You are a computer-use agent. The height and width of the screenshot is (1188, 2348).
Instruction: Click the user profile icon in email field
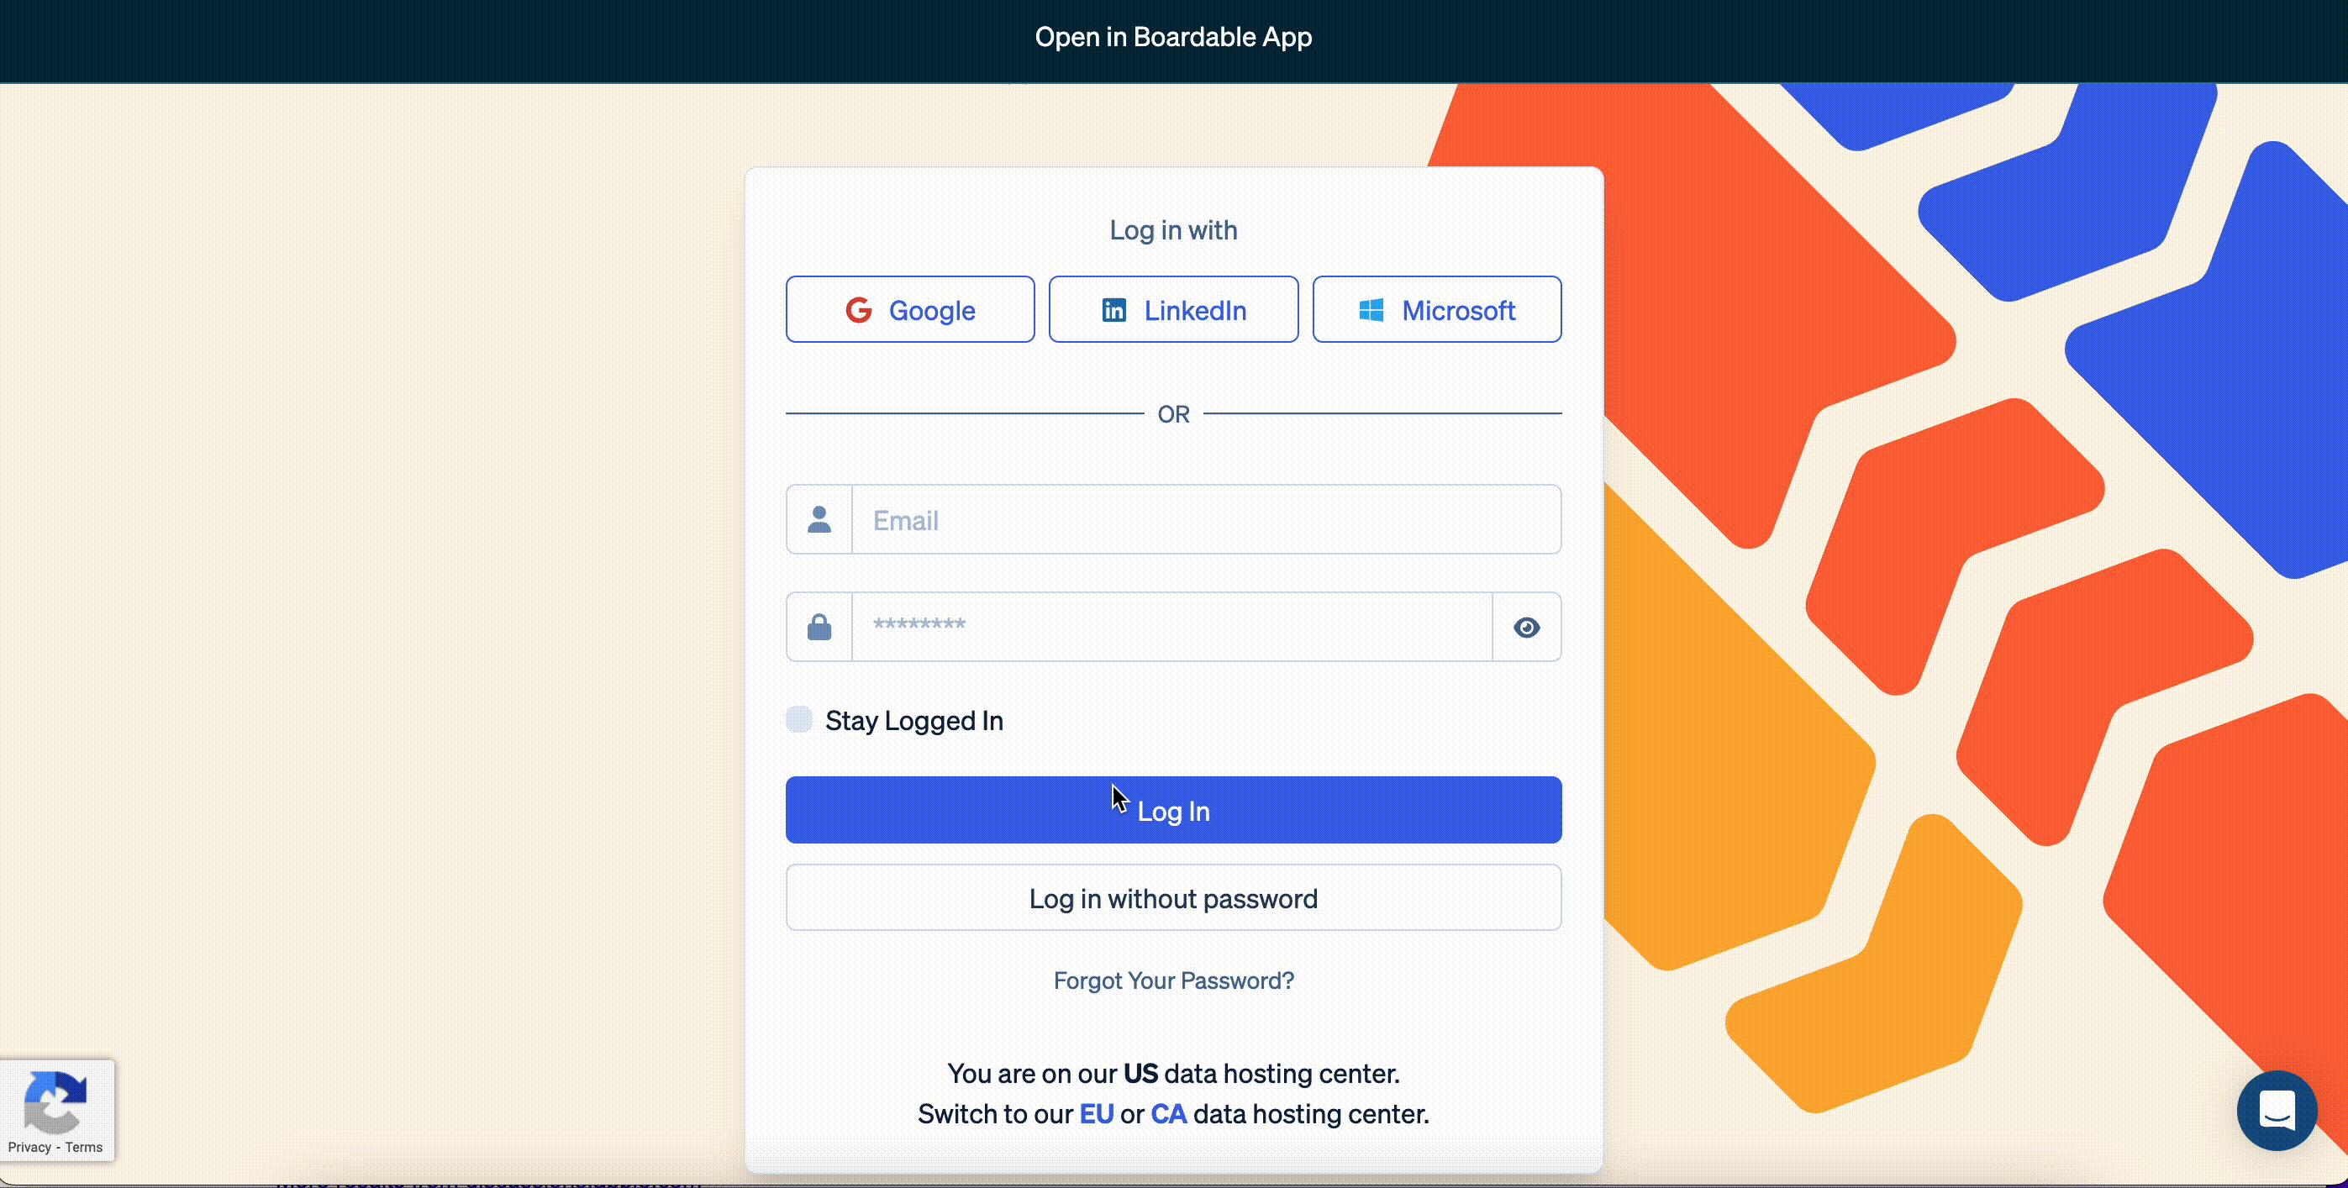pos(819,520)
